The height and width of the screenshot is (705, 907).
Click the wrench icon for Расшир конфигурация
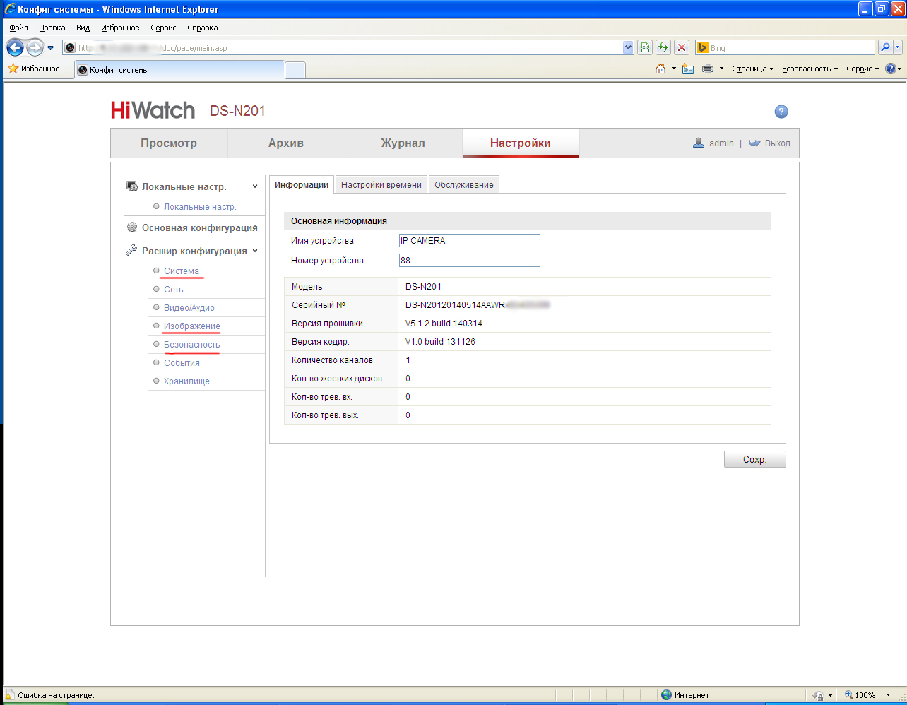(131, 251)
